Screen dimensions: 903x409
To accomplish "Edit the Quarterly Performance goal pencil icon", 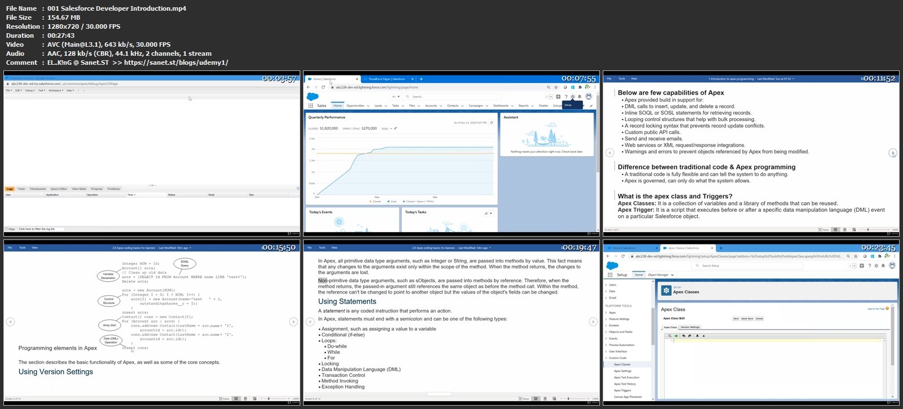I will [396, 128].
